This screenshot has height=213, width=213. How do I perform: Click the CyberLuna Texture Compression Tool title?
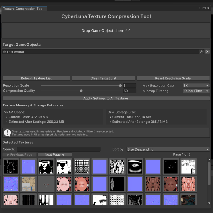coord(106,16)
